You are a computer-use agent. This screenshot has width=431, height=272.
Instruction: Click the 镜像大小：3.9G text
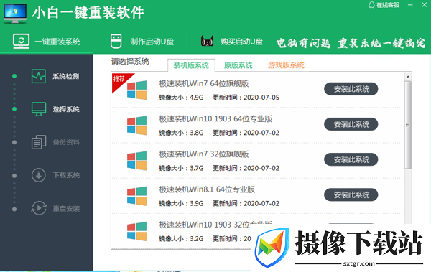[x=182, y=203]
